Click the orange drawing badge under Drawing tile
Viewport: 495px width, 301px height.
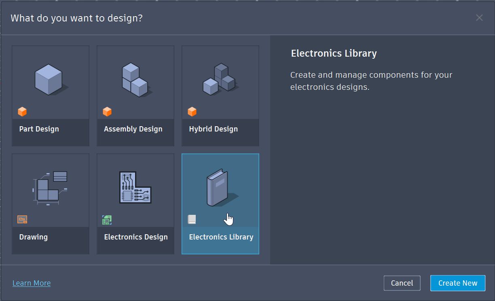point(23,219)
